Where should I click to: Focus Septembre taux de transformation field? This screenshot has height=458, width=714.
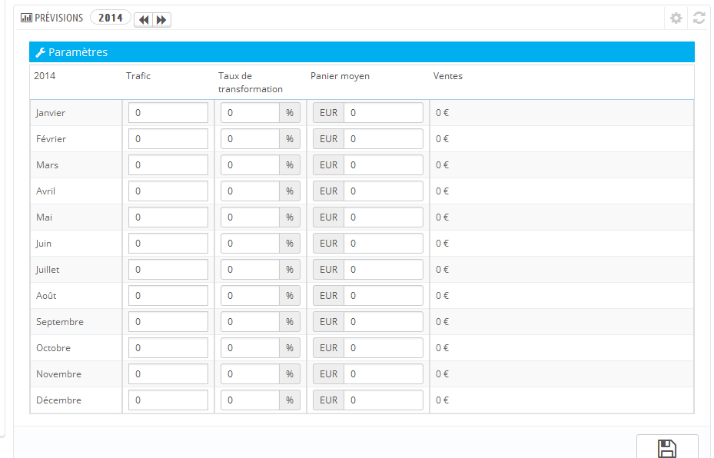(x=250, y=322)
